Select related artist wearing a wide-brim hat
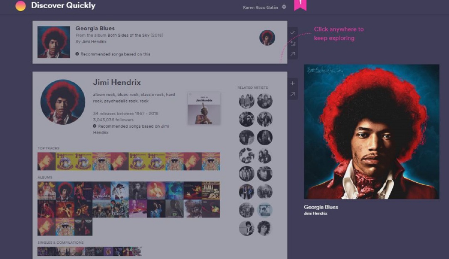 [x=264, y=174]
